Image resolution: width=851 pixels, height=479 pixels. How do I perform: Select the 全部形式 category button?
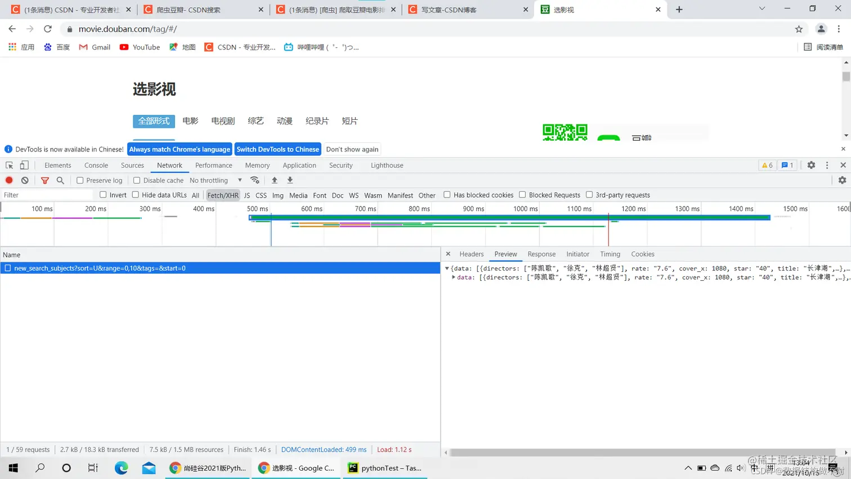[x=154, y=121]
